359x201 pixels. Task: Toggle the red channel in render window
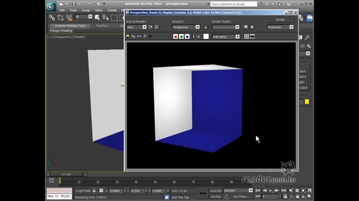click(x=176, y=36)
